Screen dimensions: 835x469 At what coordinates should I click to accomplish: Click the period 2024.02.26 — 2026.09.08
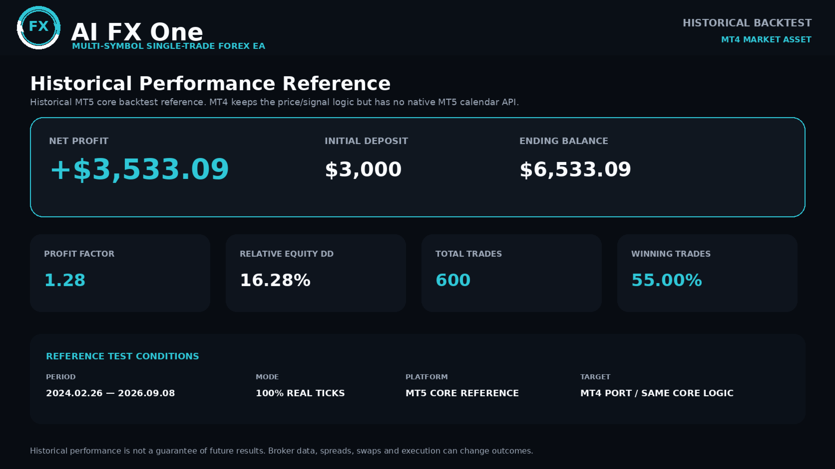[110, 393]
